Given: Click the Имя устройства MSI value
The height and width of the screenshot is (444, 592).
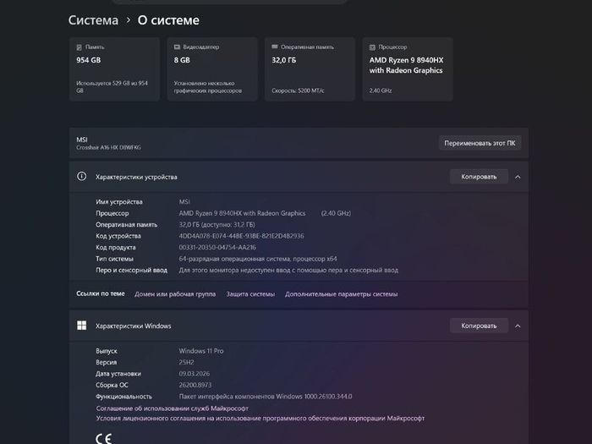Looking at the screenshot, I should (184, 202).
